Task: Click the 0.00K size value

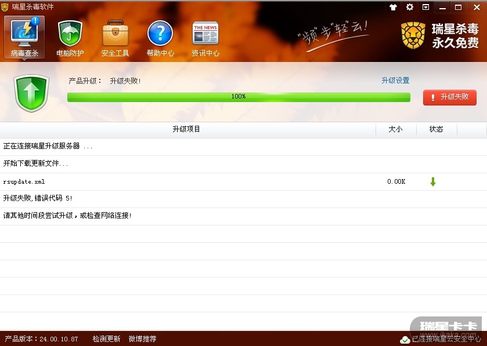Action: point(396,181)
